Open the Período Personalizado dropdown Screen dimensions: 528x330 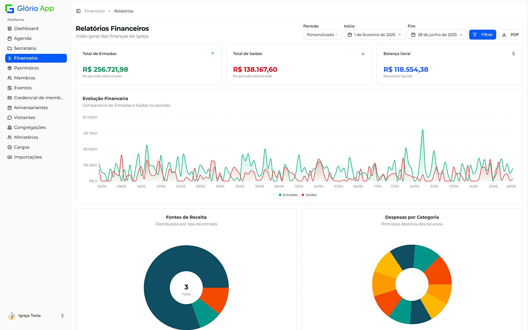322,35
